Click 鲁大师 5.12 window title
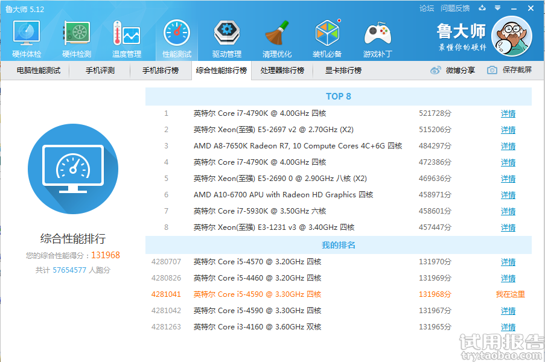Viewport: 545px width, 362px height. pyautogui.click(x=25, y=10)
